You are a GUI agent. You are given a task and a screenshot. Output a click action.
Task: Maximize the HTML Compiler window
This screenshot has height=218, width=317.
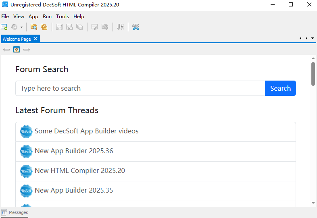click(x=291, y=4)
